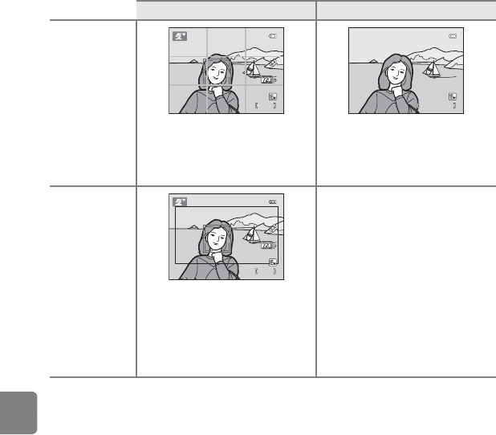Click the exposures remaining bracket in the framing grid preview

coord(266,106)
